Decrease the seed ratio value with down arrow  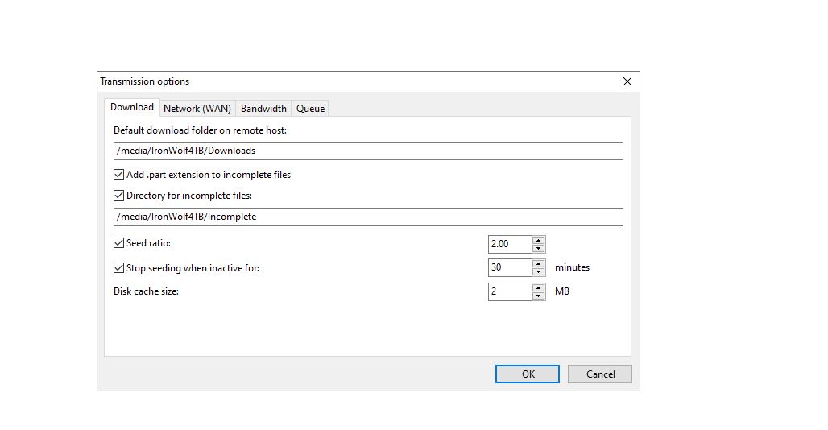pyautogui.click(x=538, y=249)
